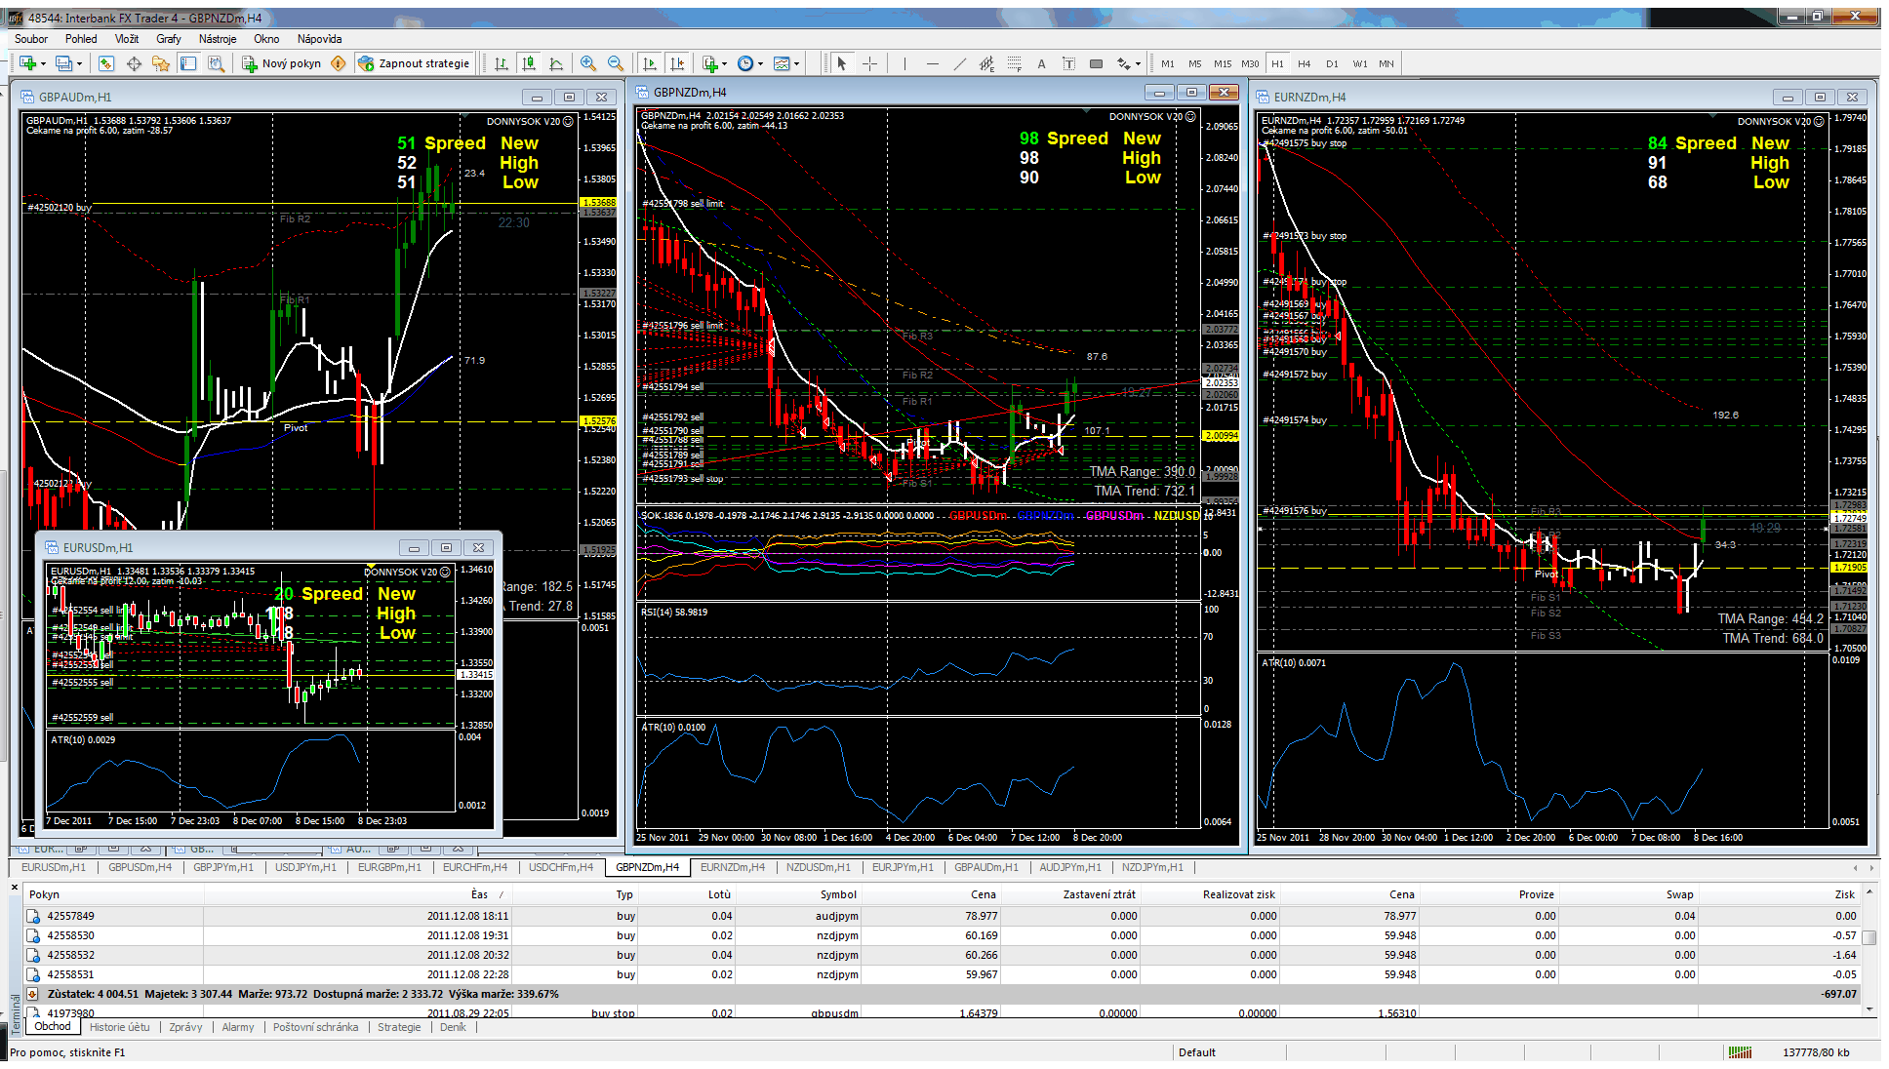Expand the new chart dropdown arrow

43,63
